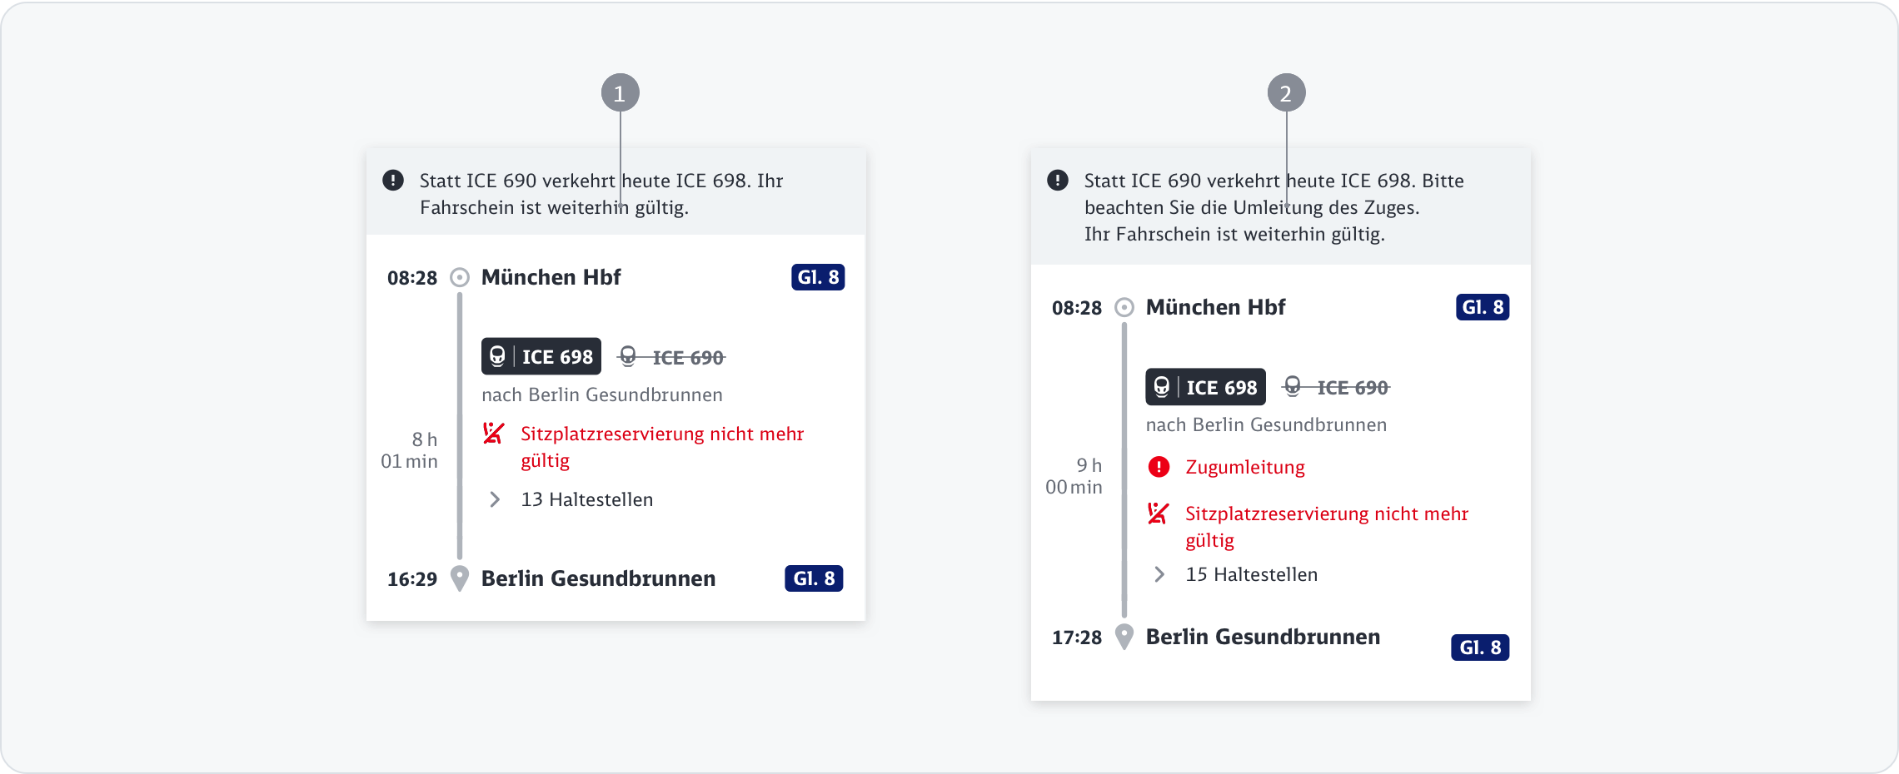Click the Gl. 8 platform badge at München Hbf, left card
1899x774 pixels.
pyautogui.click(x=818, y=277)
